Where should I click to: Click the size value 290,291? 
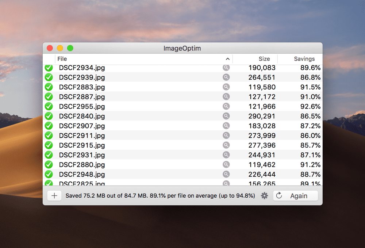(262, 116)
